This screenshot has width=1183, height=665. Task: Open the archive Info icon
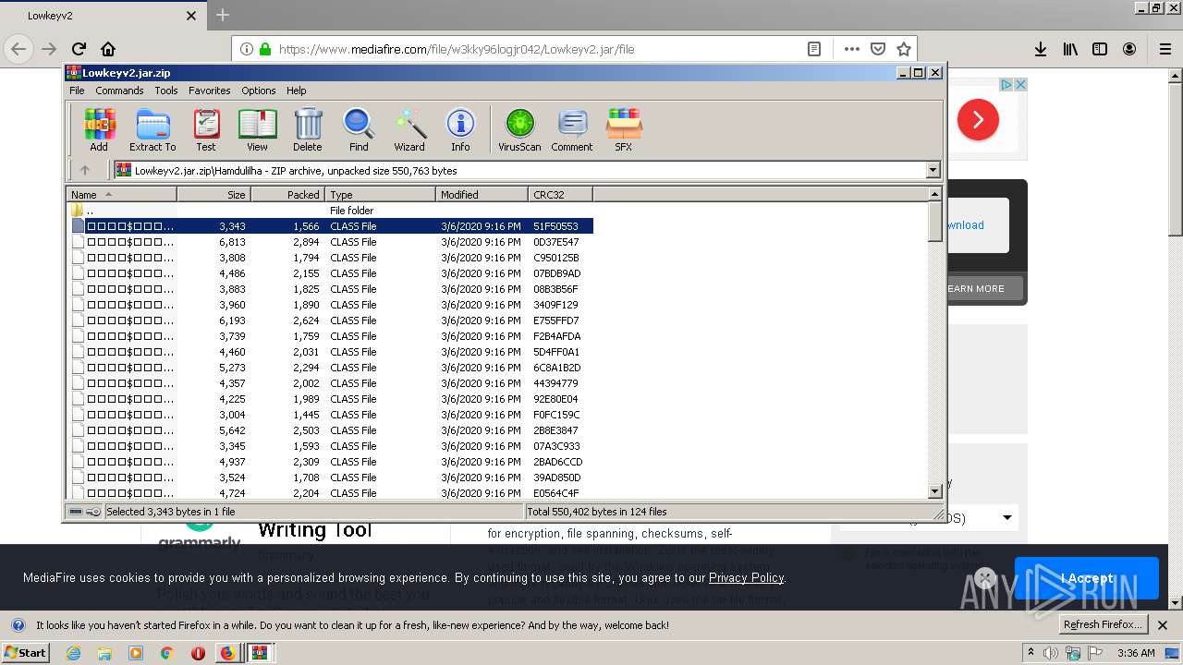[x=460, y=129]
